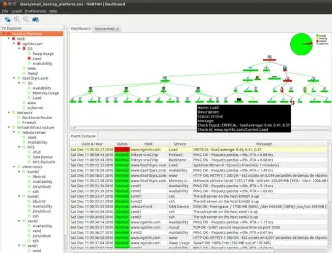Switch to the Native Web UI tab
The height and width of the screenshot is (253, 332).
point(107,29)
